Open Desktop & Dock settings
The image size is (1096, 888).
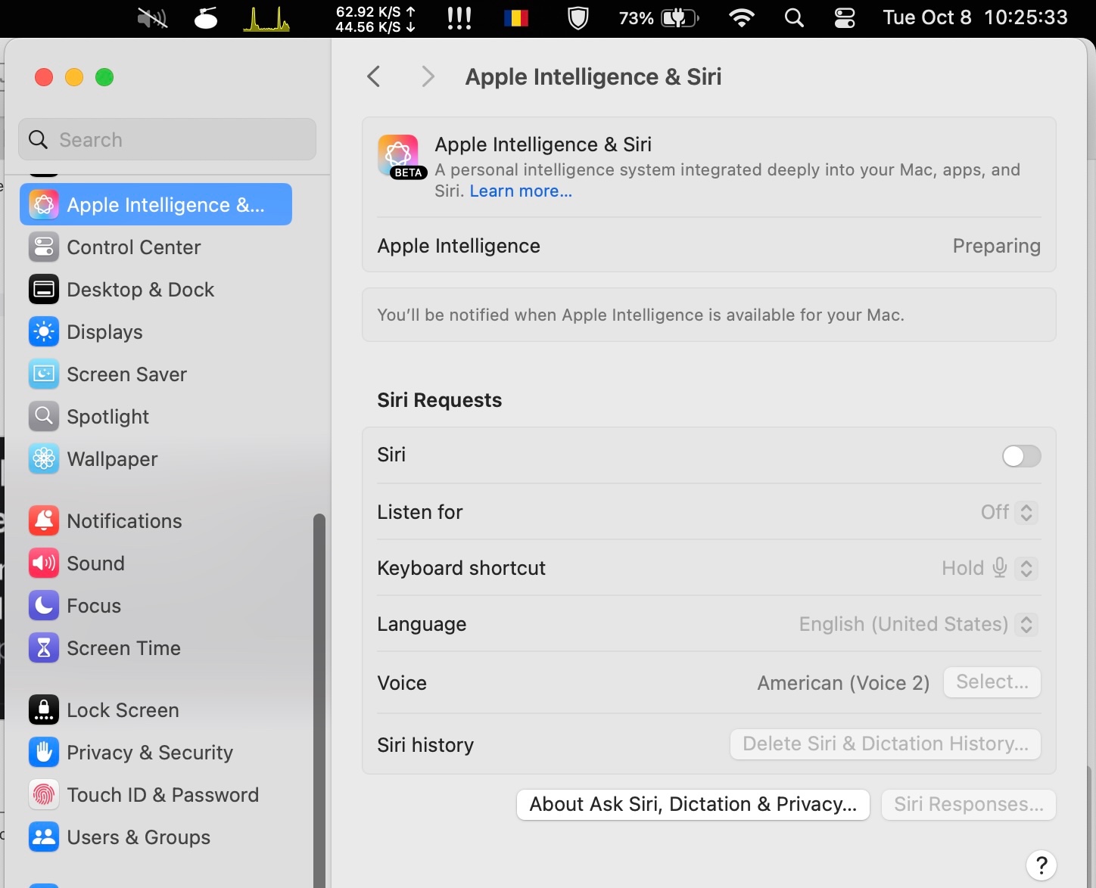[x=156, y=290]
